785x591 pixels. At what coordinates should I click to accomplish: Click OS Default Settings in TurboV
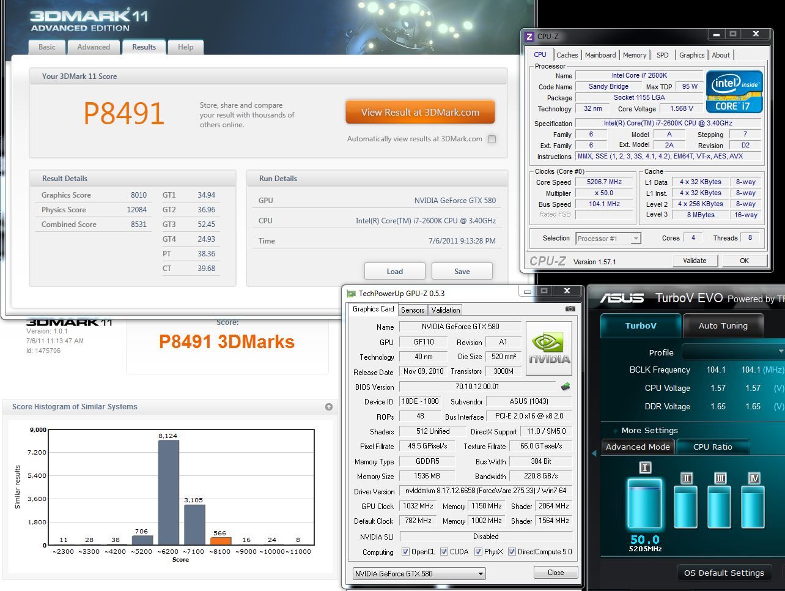point(724,573)
